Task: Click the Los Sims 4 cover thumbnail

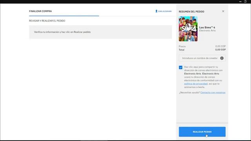Action: pyautogui.click(x=188, y=29)
